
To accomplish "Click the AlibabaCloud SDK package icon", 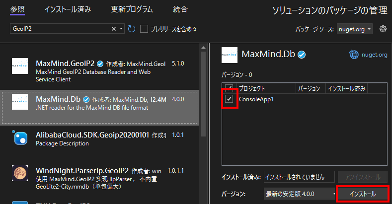I will [20, 137].
